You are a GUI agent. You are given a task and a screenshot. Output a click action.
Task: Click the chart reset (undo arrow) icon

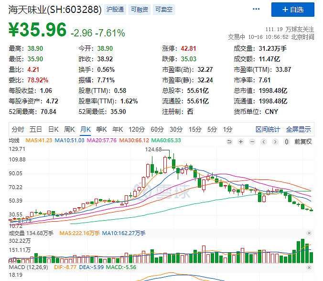tap(229, 142)
